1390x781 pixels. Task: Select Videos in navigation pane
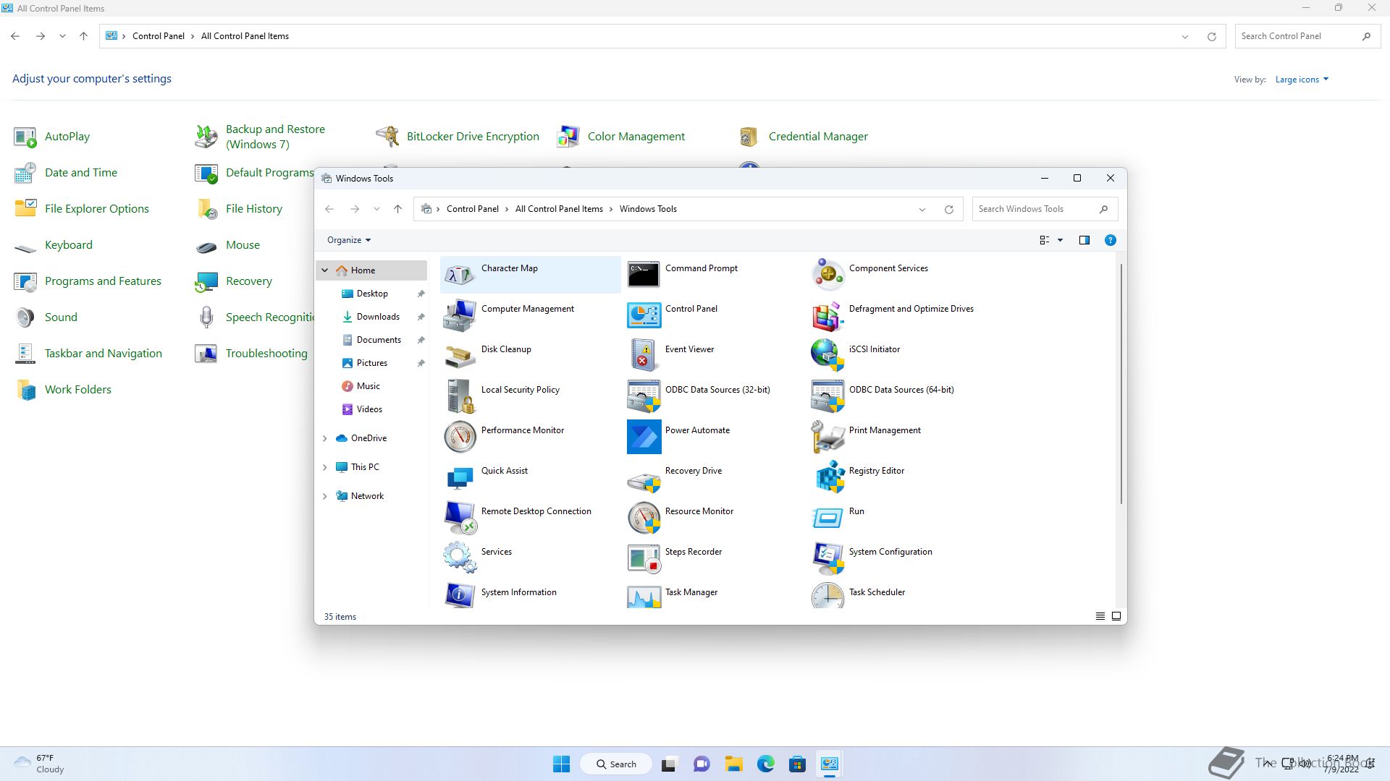(369, 409)
